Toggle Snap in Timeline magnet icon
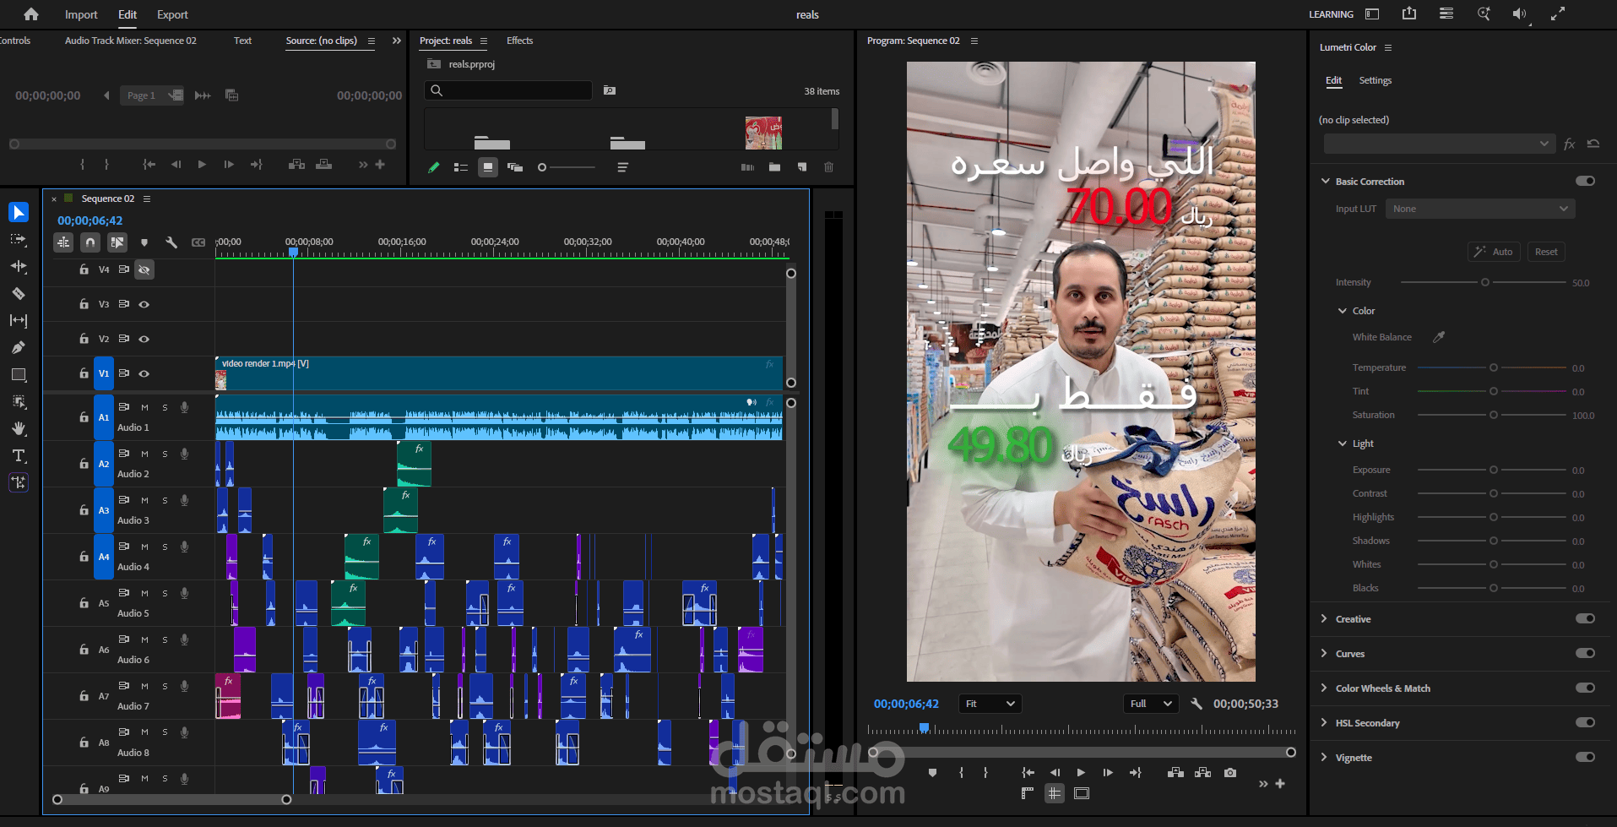The image size is (1617, 827). coord(90,242)
